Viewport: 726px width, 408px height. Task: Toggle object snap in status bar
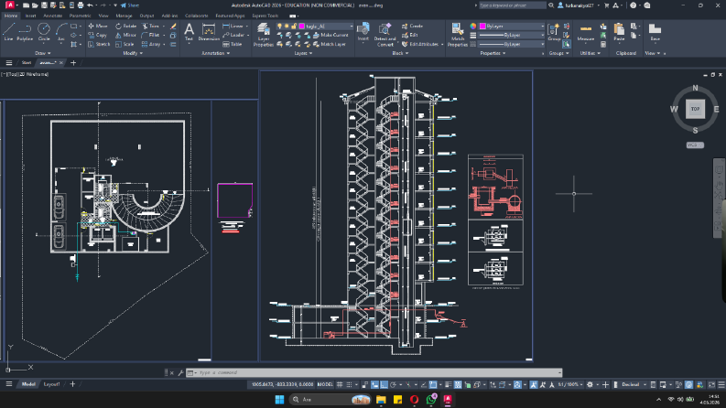433,384
